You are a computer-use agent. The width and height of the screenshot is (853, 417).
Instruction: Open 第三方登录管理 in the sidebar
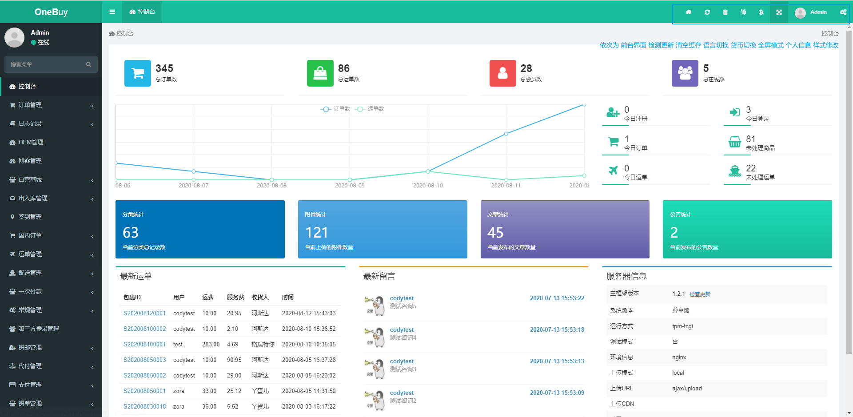tap(51, 329)
